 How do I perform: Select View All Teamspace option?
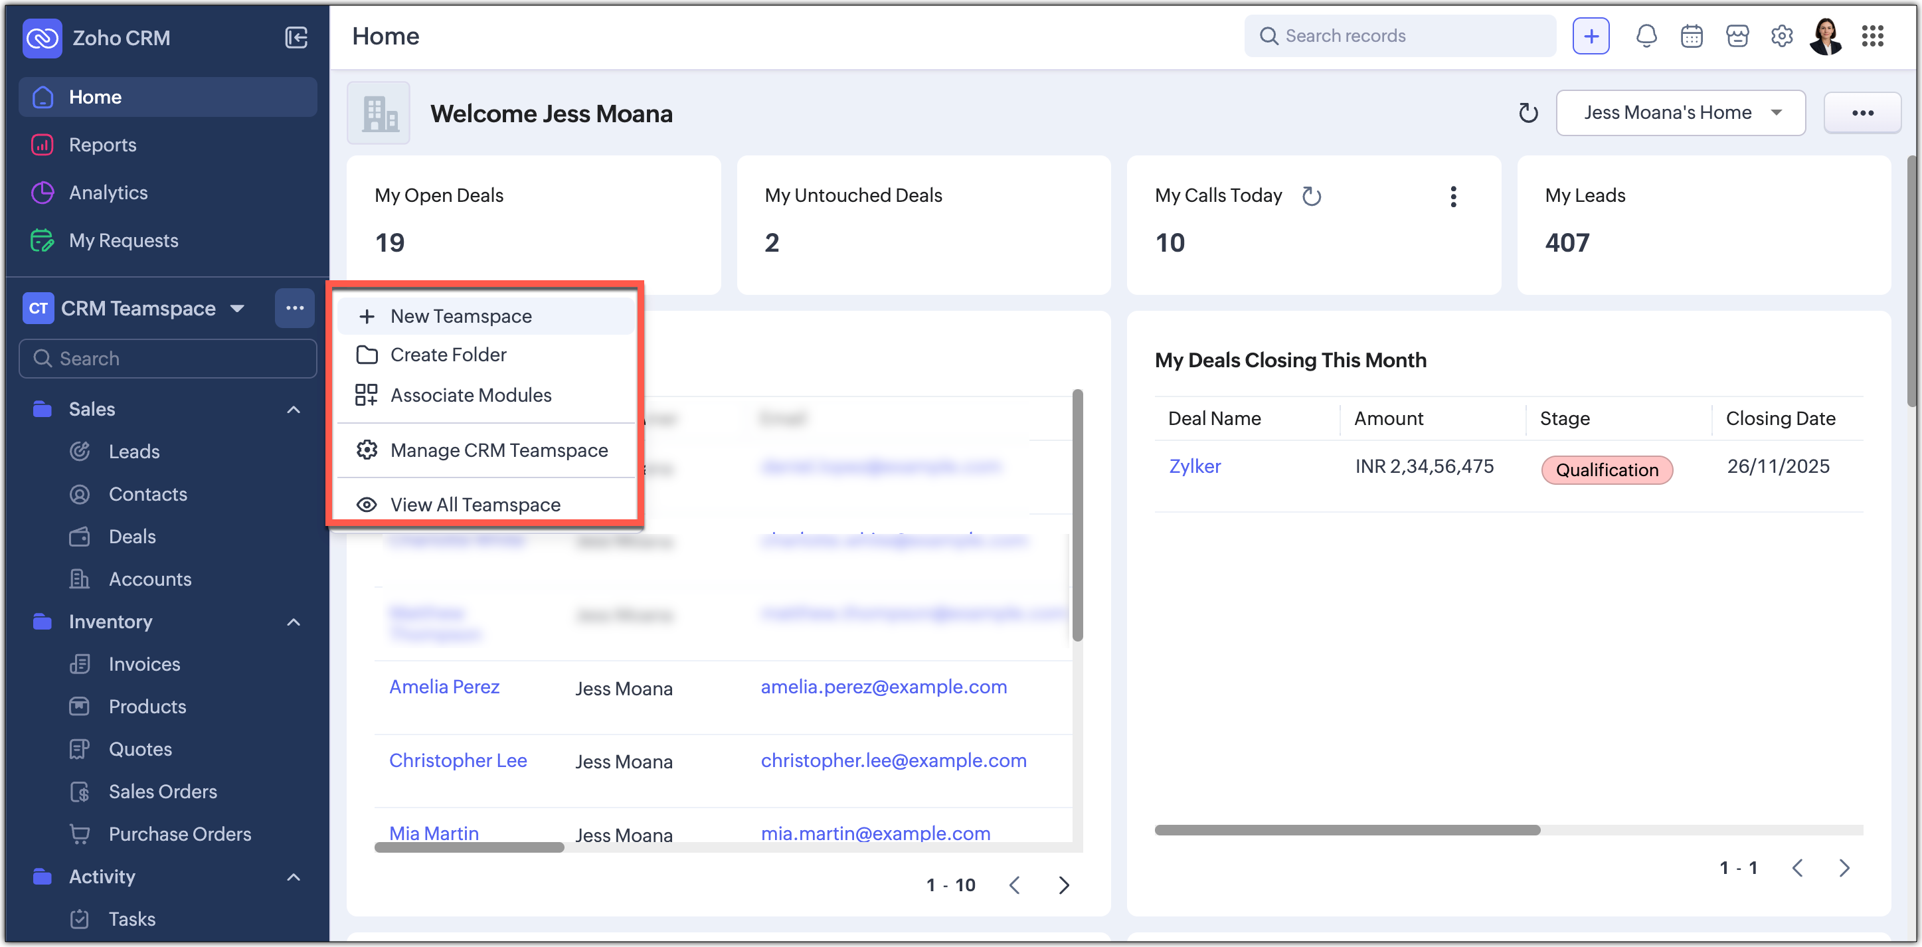click(x=475, y=505)
